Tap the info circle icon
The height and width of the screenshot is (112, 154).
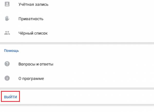click(x=7, y=78)
